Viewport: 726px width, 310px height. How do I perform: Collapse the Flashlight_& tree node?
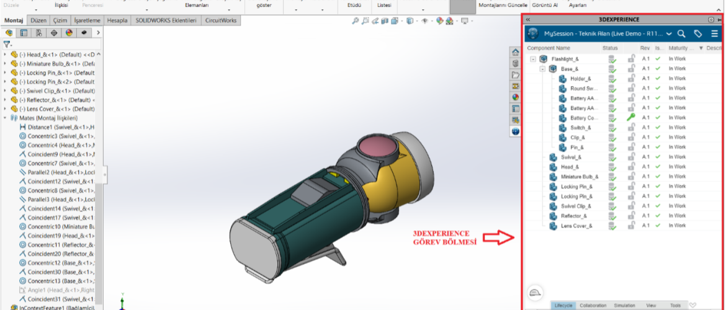coord(532,59)
